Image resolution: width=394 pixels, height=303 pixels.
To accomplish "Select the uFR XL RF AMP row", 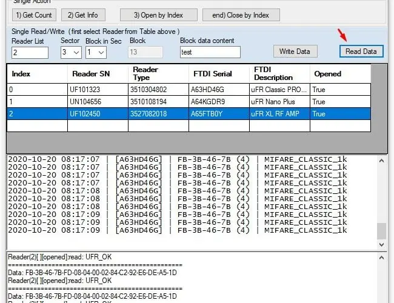I will coord(279,113).
